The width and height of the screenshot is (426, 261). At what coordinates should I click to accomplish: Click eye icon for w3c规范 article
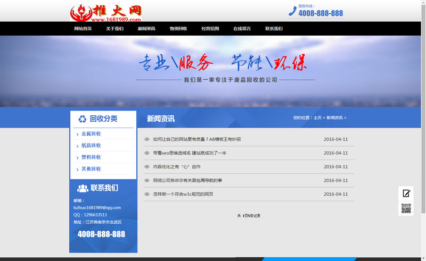click(x=147, y=194)
